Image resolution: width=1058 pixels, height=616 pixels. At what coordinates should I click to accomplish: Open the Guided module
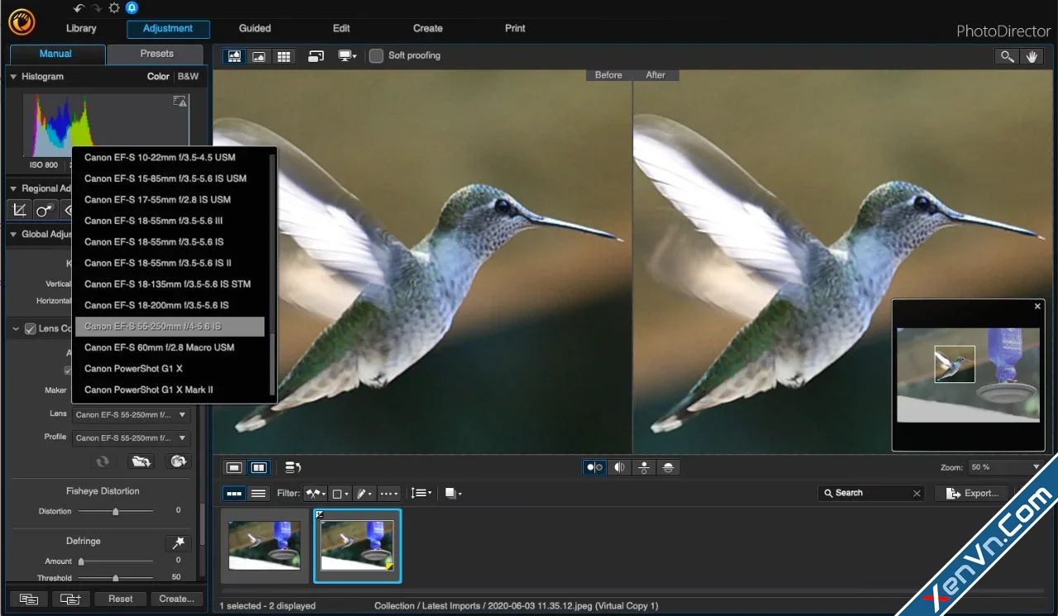tap(255, 29)
